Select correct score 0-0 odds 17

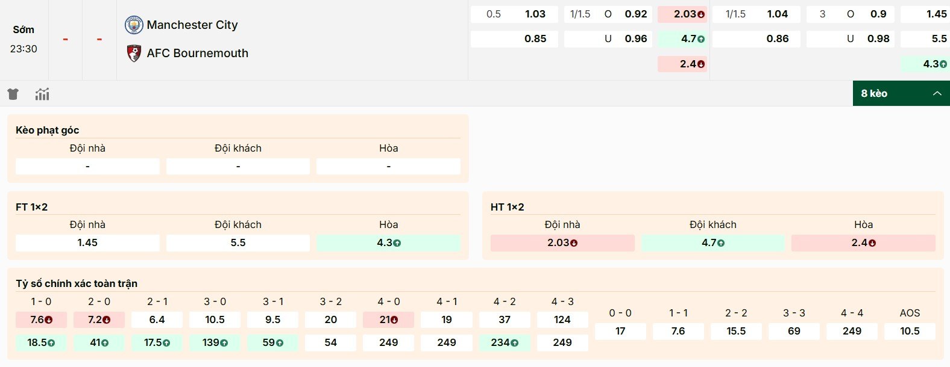pos(620,332)
